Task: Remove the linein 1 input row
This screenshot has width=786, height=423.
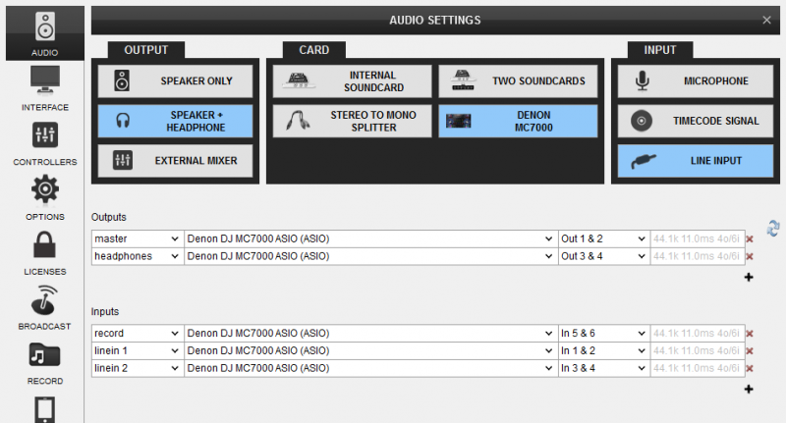Action: [750, 351]
